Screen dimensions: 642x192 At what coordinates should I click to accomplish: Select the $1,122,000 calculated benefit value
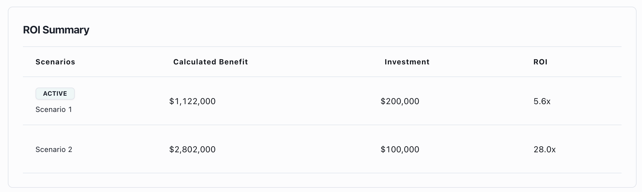click(x=192, y=101)
